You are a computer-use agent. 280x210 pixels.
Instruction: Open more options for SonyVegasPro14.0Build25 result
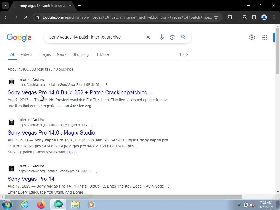(106, 85)
